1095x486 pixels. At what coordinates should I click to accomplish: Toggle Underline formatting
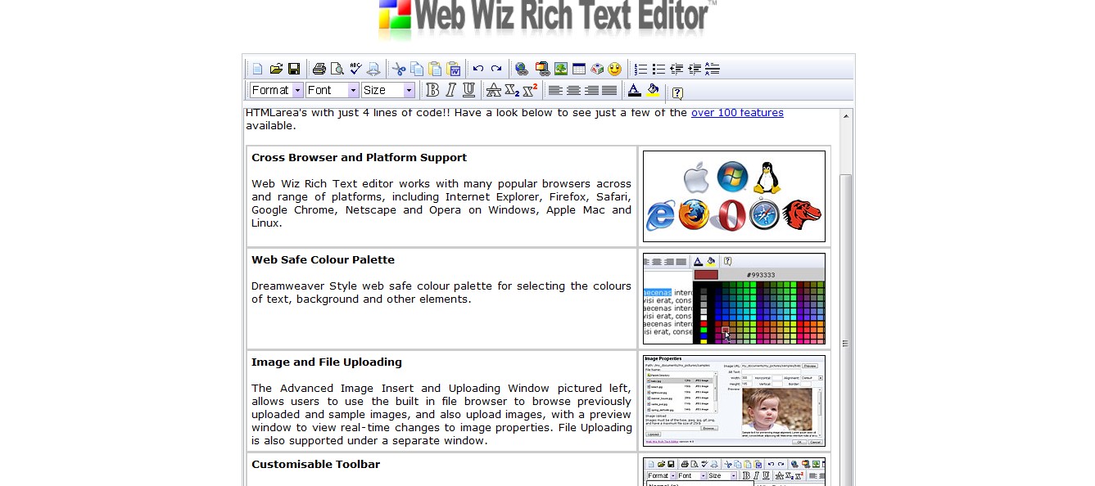pyautogui.click(x=468, y=90)
